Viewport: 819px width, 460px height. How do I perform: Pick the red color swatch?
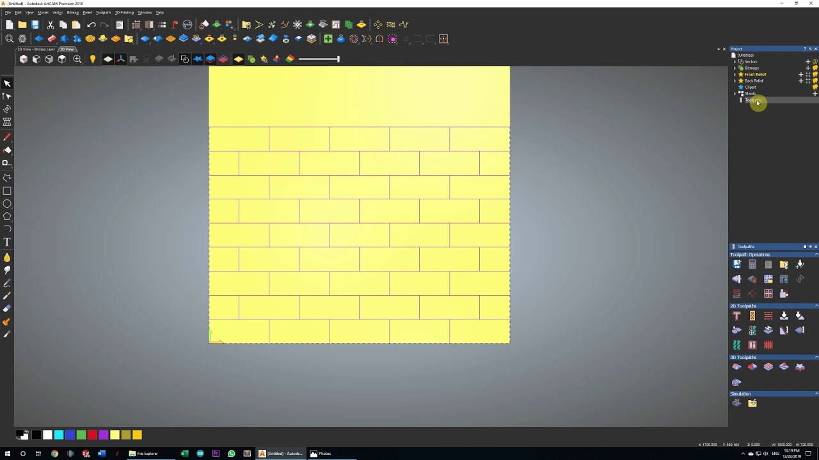click(92, 435)
